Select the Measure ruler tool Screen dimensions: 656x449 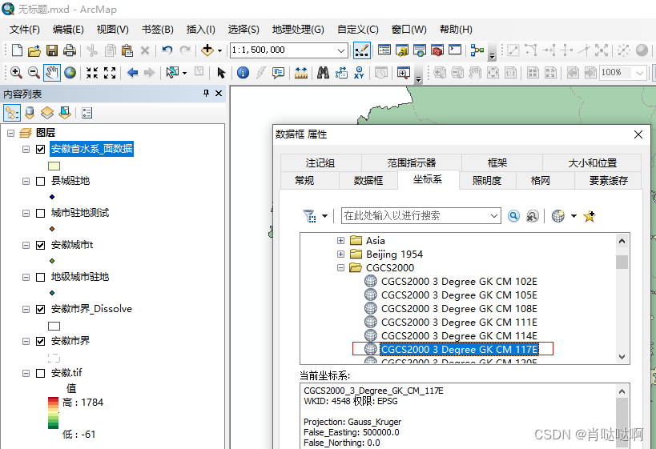301,73
